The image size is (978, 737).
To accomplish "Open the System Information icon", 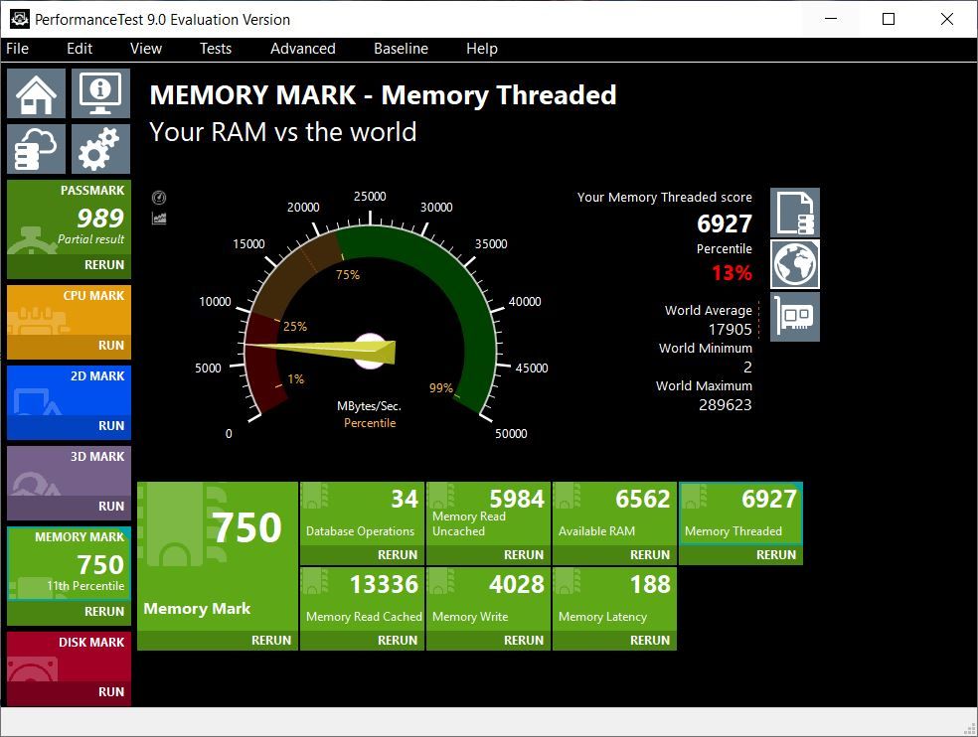I will pos(99,92).
